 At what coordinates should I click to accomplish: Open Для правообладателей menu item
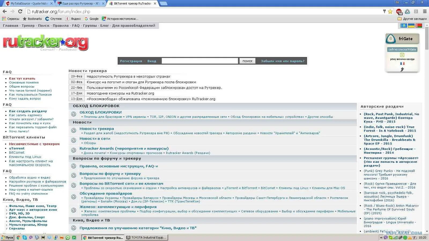(134, 26)
